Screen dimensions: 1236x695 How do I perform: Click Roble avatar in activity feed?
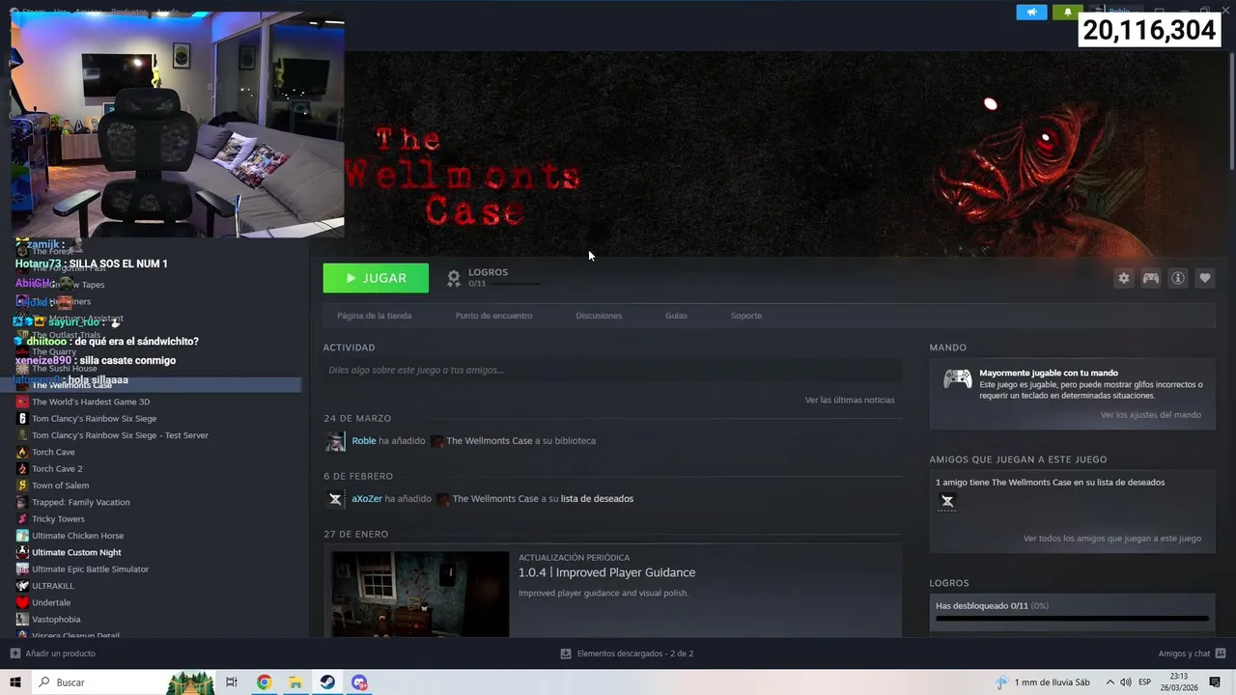pos(335,441)
